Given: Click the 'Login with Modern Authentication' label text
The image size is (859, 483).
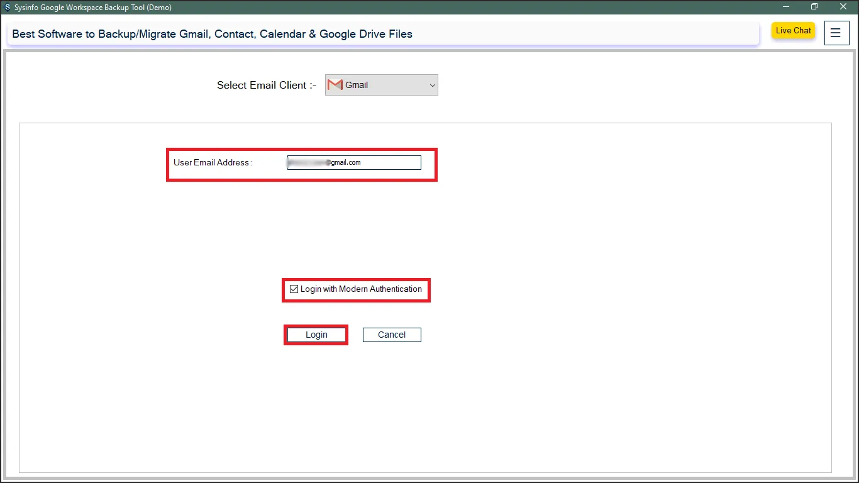Looking at the screenshot, I should pyautogui.click(x=361, y=289).
